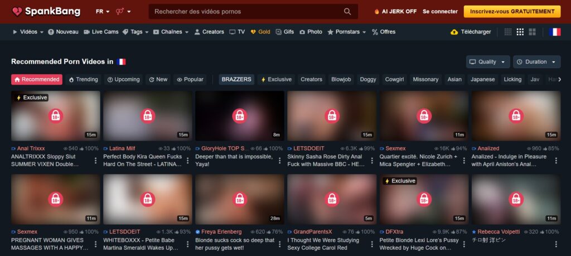Expand the Chaînes menu
The height and width of the screenshot is (256, 571).
click(x=171, y=32)
